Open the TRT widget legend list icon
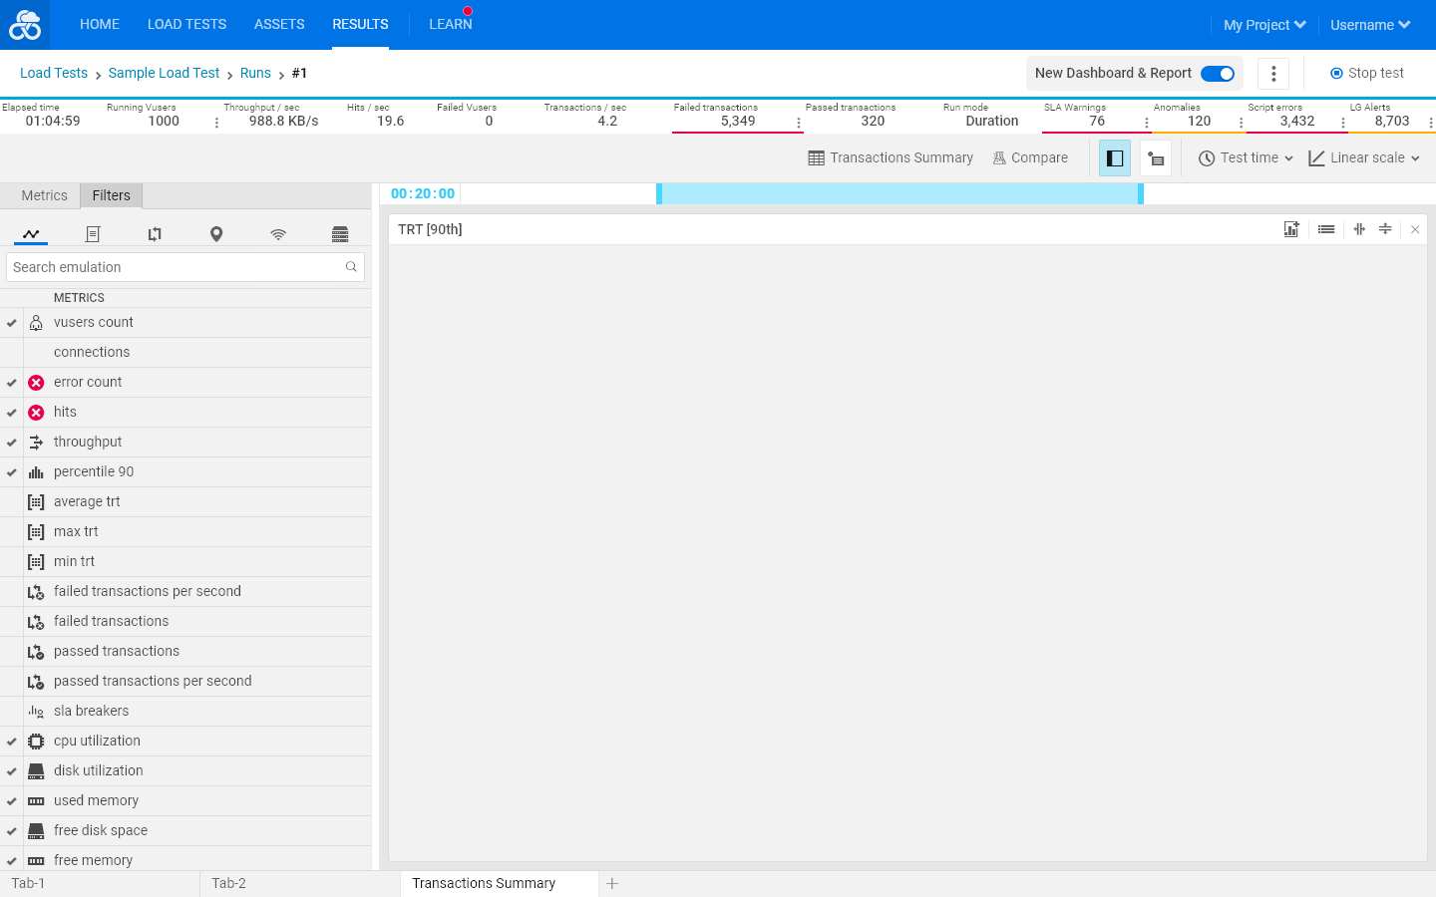 click(1326, 229)
